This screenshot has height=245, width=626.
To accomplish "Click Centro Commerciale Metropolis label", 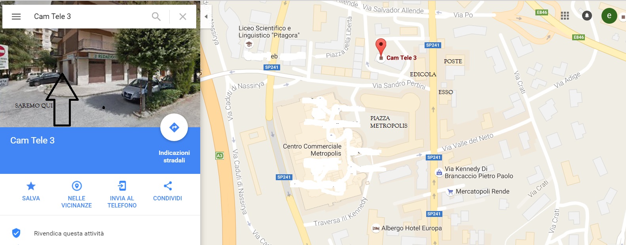I will click(x=312, y=150).
